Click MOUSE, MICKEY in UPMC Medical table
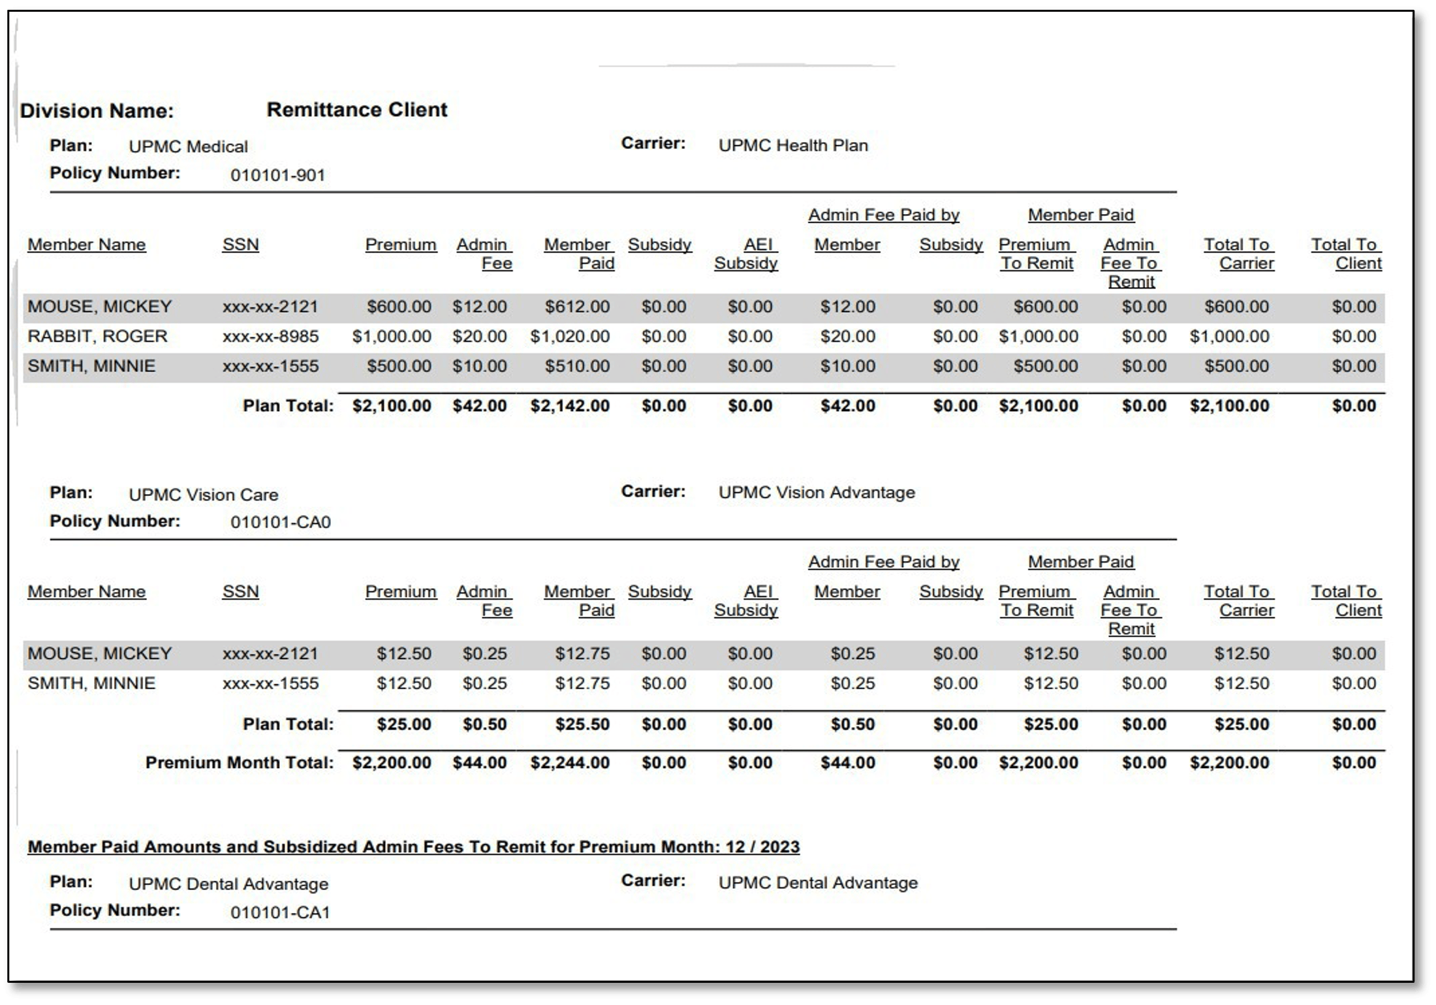 (99, 307)
